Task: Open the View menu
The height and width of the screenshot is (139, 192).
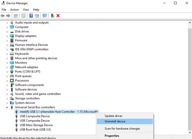Action: [26, 10]
